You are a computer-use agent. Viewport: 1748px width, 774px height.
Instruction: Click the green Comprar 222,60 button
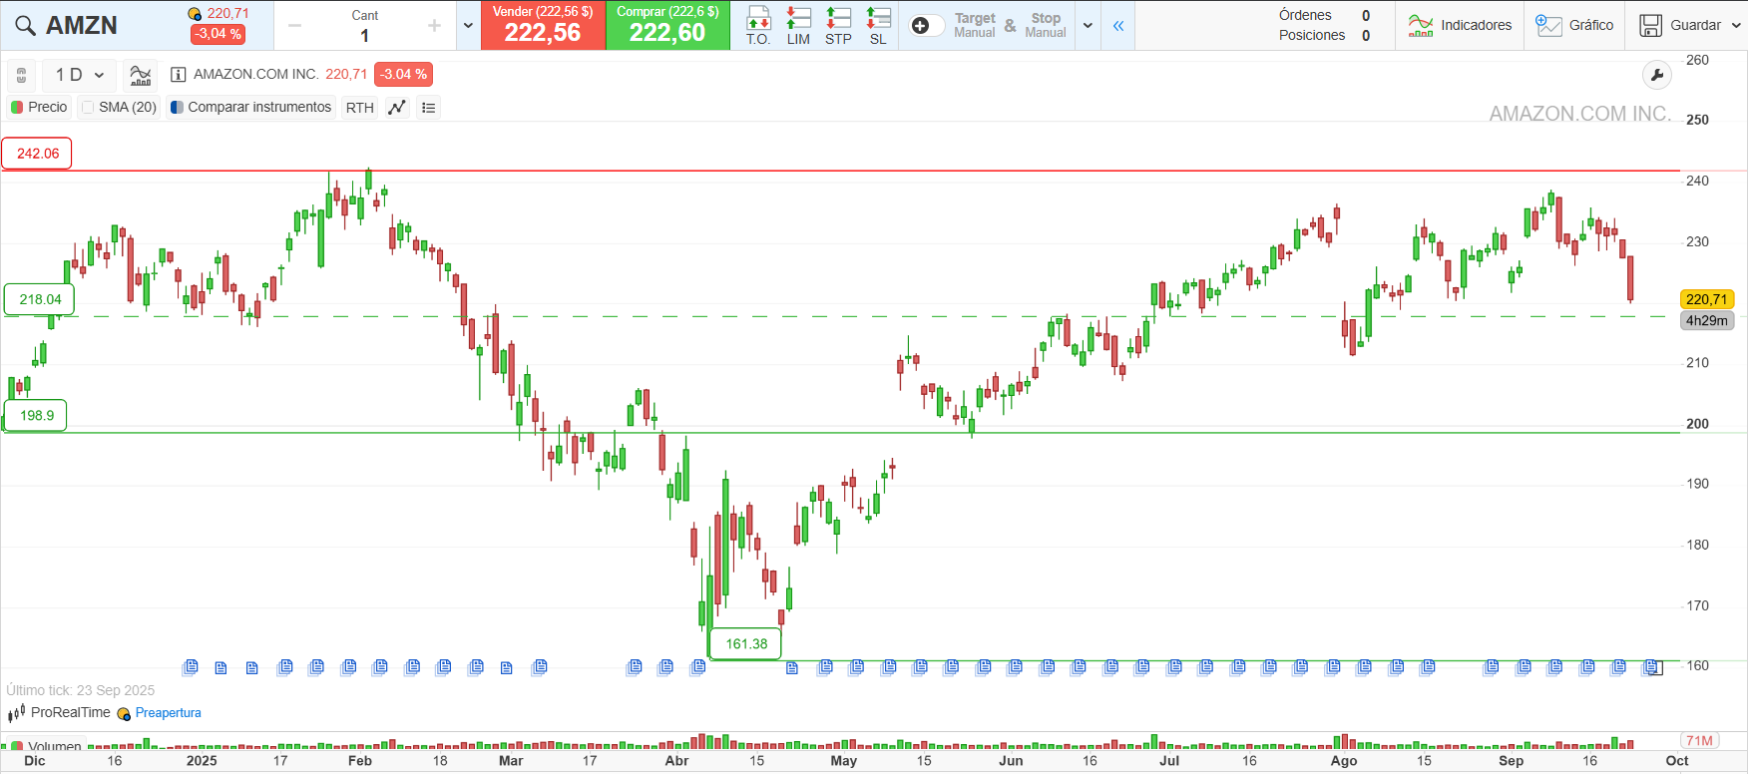tap(667, 25)
